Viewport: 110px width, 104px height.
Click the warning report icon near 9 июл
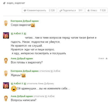click(107, 58)
